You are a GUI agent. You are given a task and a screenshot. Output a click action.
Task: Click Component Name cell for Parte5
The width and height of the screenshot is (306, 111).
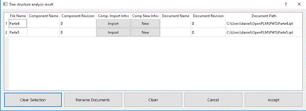click(x=43, y=32)
